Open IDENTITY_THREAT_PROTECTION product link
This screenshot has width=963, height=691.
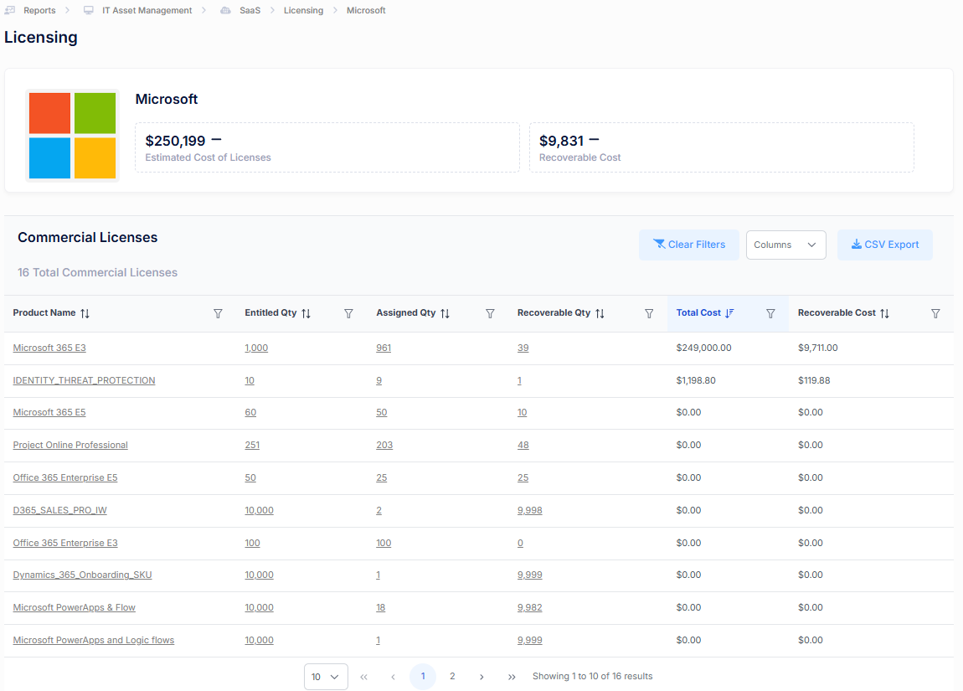click(84, 380)
